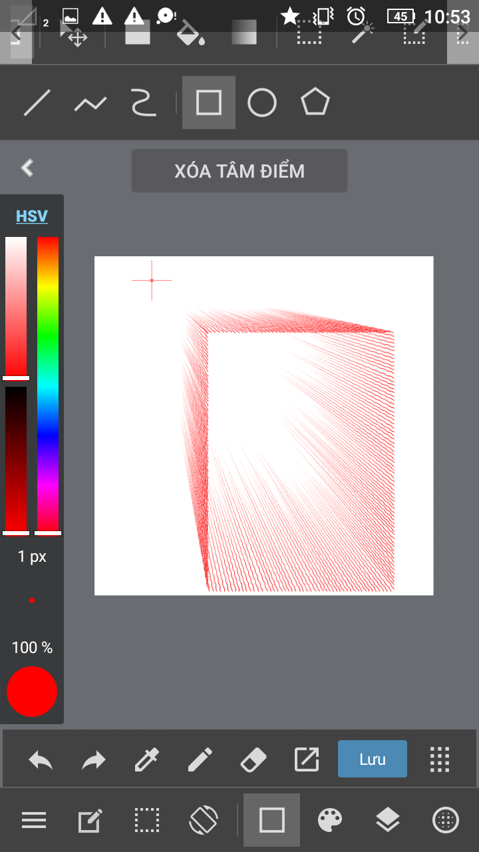Redo the undone action
479x852 pixels.
94,759
